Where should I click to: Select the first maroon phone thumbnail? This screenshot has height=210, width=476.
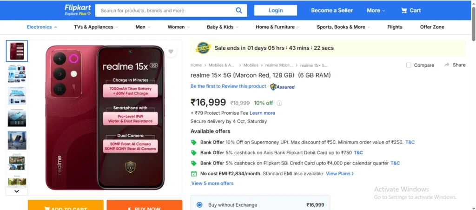tap(17, 51)
